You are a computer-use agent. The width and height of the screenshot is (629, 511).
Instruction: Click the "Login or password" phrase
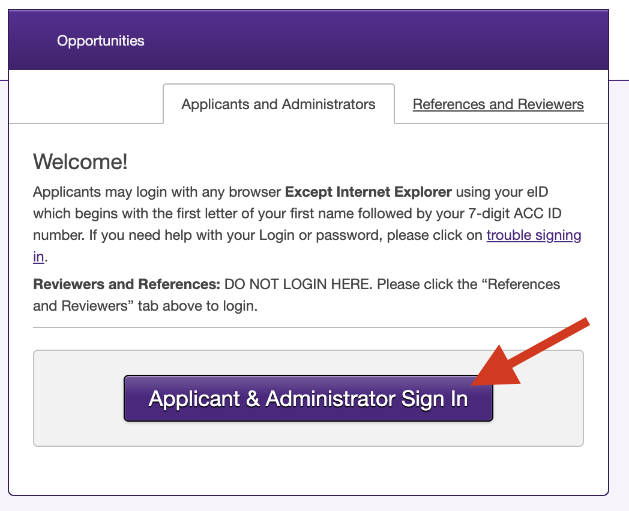[319, 235]
